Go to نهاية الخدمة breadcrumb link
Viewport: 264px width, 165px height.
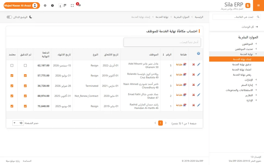[x=162, y=17]
